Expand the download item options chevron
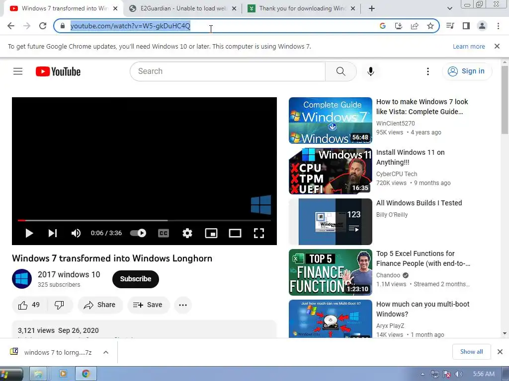The width and height of the screenshot is (509, 381). 106,352
